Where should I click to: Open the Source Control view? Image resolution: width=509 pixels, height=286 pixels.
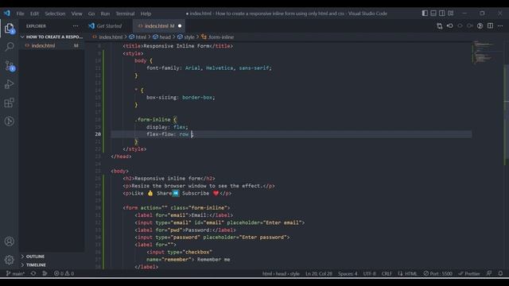(x=10, y=66)
